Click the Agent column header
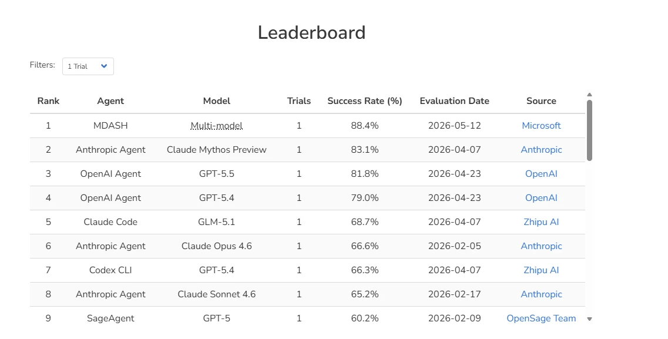The height and width of the screenshot is (339, 668). (x=110, y=101)
